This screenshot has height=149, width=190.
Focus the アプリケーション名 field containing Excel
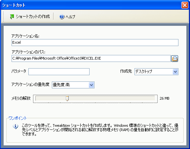tap(95, 42)
